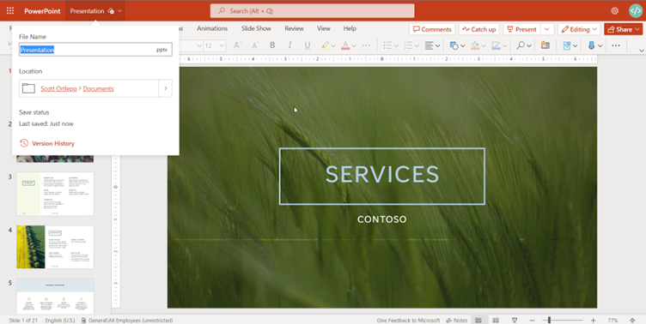The height and width of the screenshot is (324, 646).
Task: Expand the ribbon chevron at far right
Action: (642, 51)
